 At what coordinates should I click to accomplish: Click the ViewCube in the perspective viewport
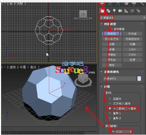point(83,79)
